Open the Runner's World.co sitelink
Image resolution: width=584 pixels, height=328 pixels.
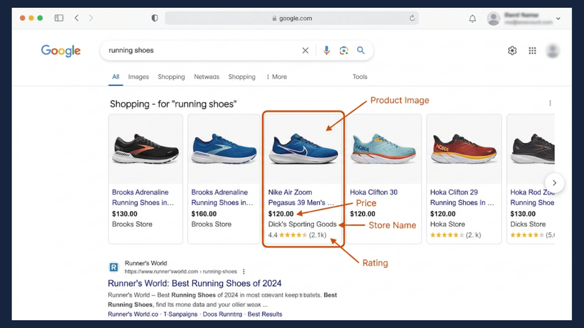pyautogui.click(x=133, y=314)
